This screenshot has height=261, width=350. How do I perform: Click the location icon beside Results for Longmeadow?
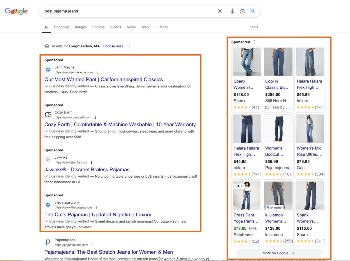[47, 46]
